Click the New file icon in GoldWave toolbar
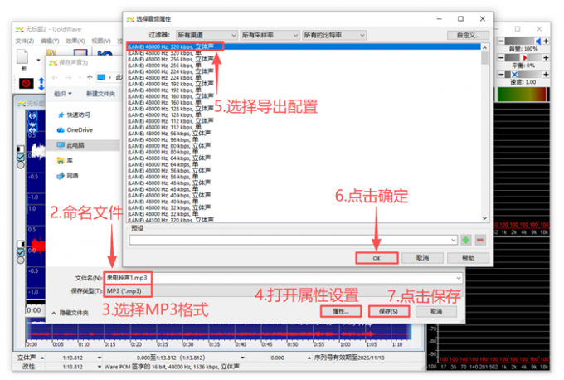This screenshot has width=564, height=380. tap(22, 57)
